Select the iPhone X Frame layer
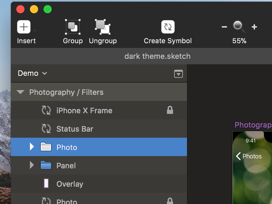 pos(84,111)
